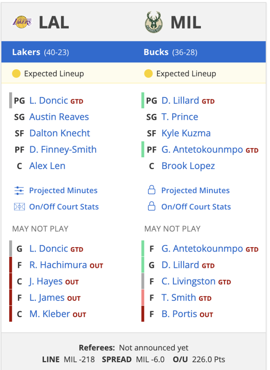Select Austin Reaves player link
The image size is (270, 370).
click(x=59, y=117)
